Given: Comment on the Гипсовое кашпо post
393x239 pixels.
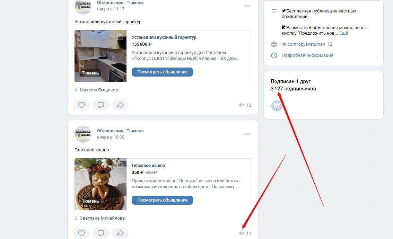Looking at the screenshot, I should (x=101, y=233).
